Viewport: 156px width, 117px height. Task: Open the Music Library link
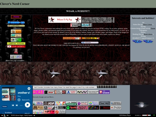pos(148,25)
